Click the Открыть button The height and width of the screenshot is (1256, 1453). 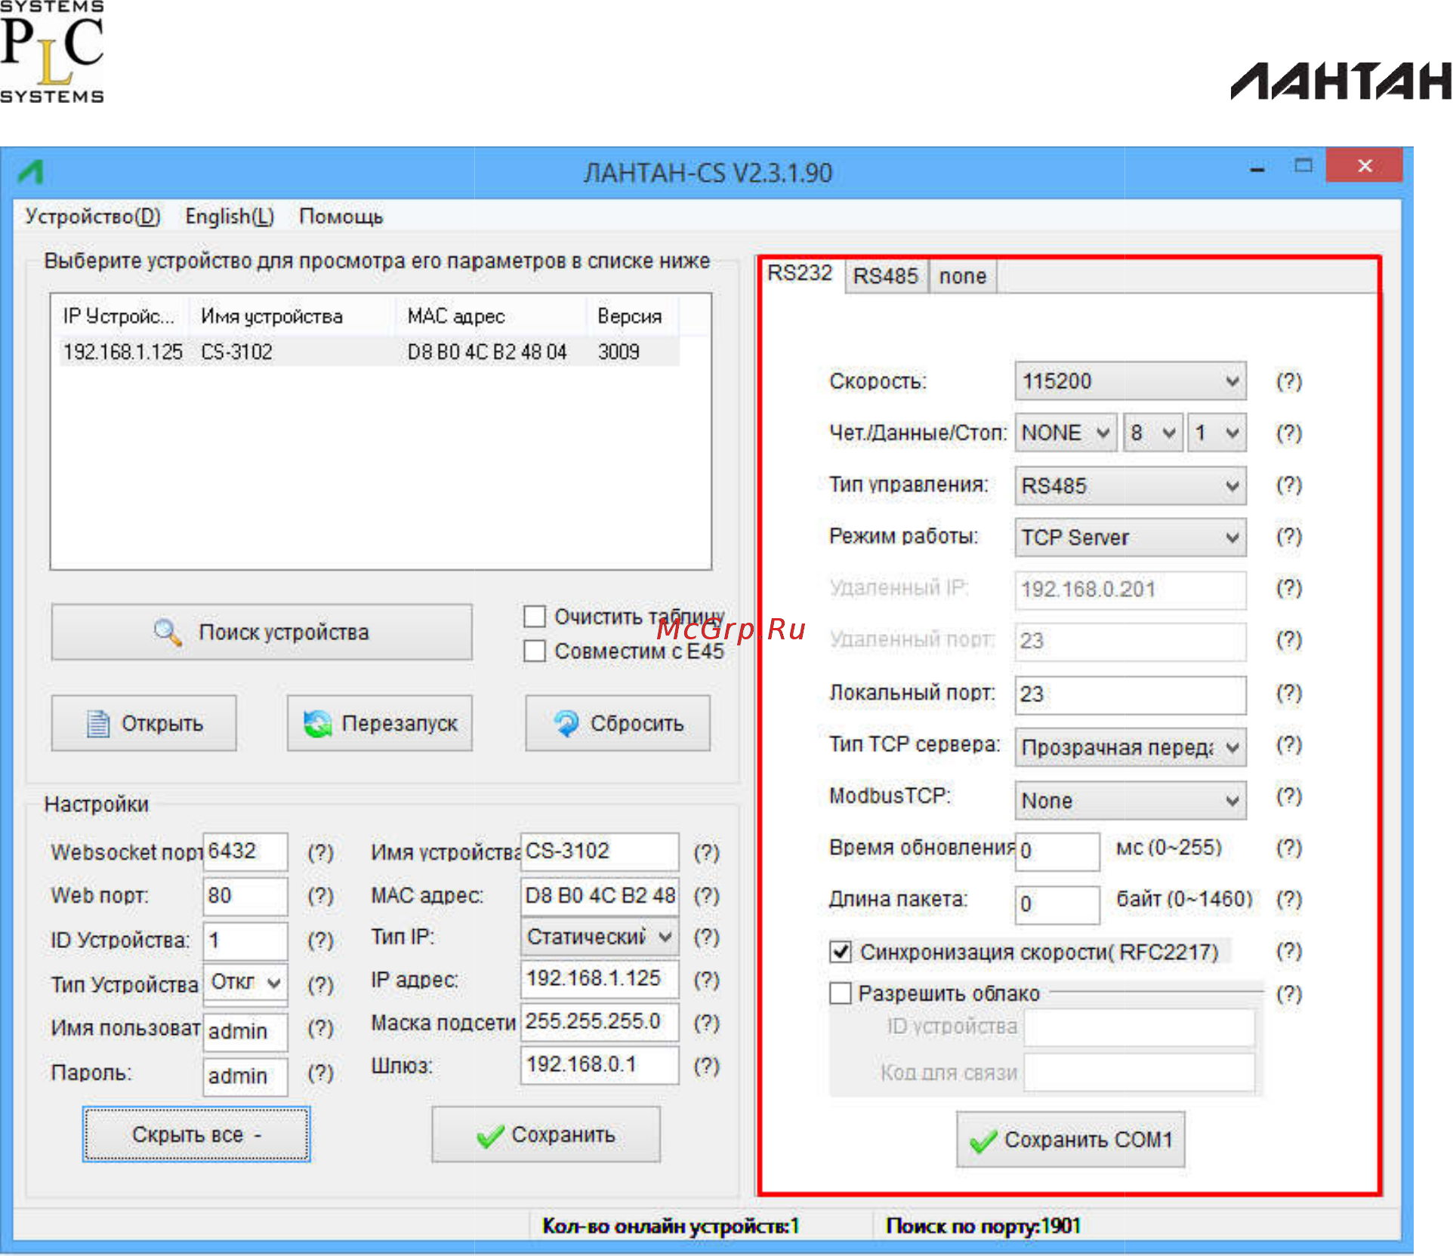coord(144,723)
